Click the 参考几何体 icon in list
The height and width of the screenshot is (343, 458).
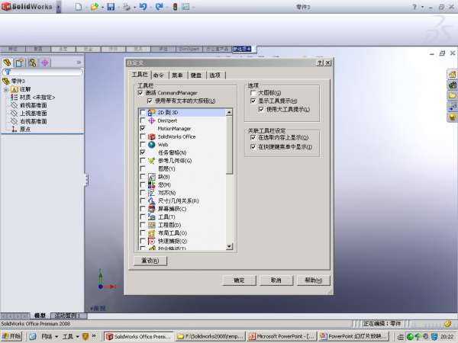[x=152, y=161]
